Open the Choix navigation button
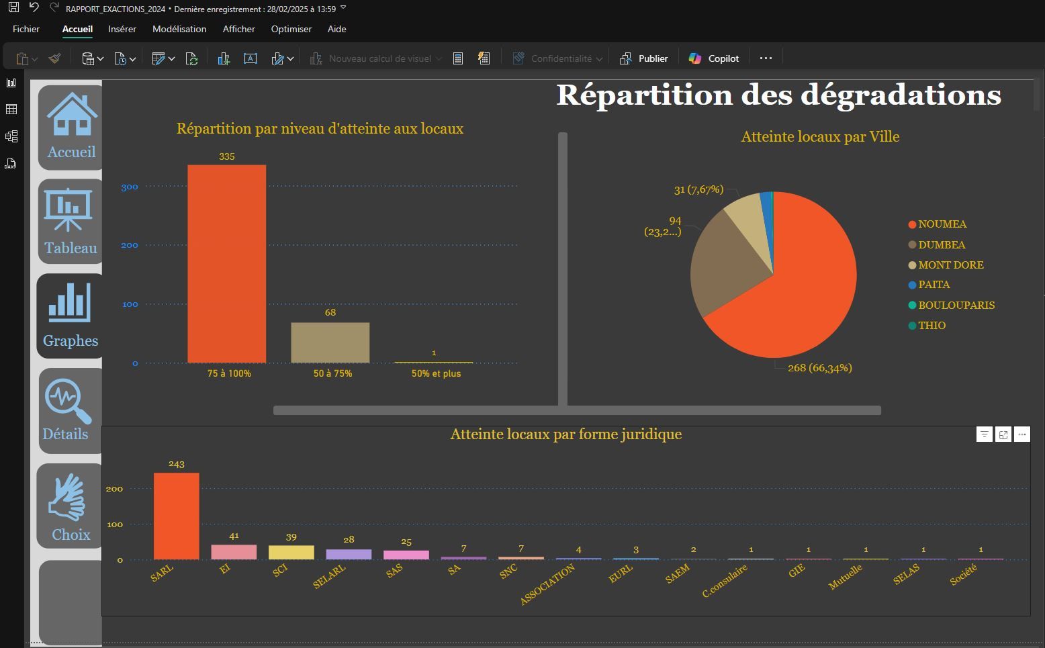The width and height of the screenshot is (1045, 648). pyautogui.click(x=71, y=506)
